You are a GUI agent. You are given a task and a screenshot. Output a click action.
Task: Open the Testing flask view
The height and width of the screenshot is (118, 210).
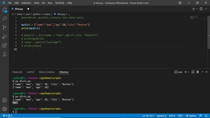click(x=4, y=54)
